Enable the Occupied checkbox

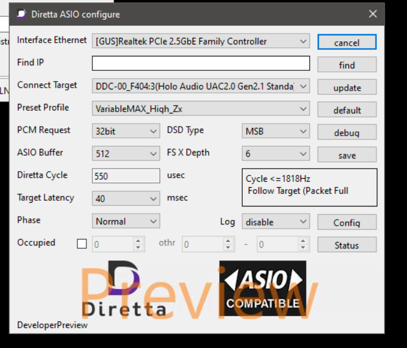pyautogui.click(x=82, y=244)
